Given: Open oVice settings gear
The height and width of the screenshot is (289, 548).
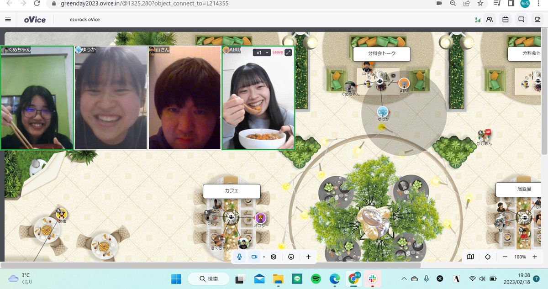Looking at the screenshot, I should (274, 257).
